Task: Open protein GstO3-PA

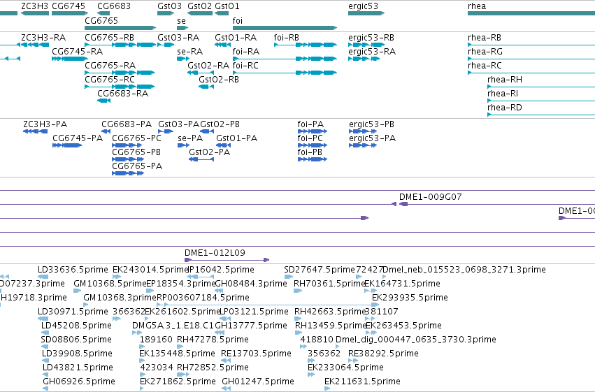Action: click(178, 124)
